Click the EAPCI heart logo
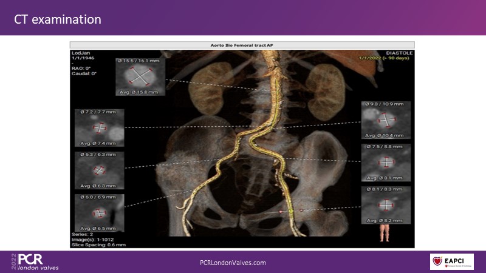 (451, 261)
